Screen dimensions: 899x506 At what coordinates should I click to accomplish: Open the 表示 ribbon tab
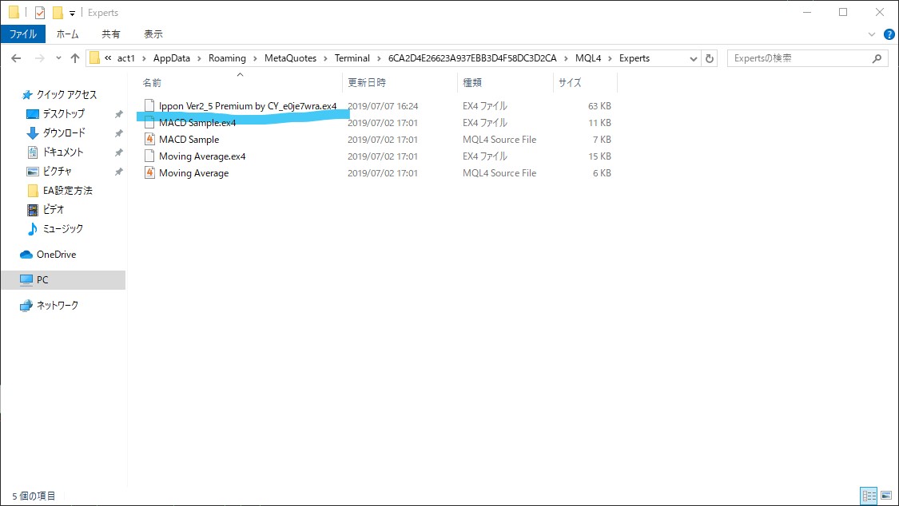click(x=153, y=34)
